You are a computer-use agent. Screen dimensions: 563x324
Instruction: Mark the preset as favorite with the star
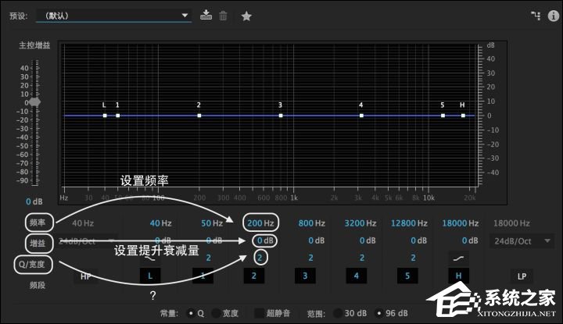click(x=246, y=16)
